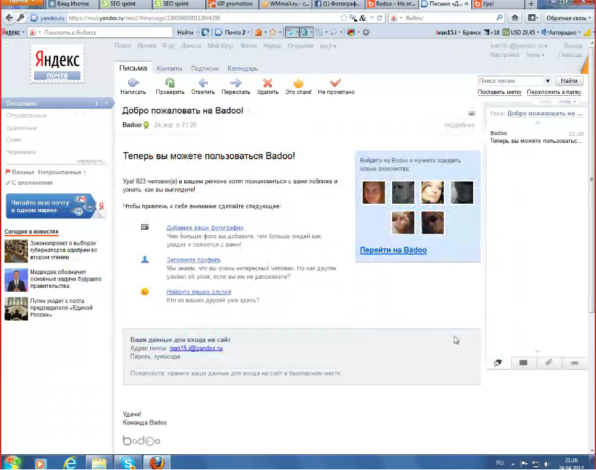Click the Читайте всю почту banner

pyautogui.click(x=55, y=206)
